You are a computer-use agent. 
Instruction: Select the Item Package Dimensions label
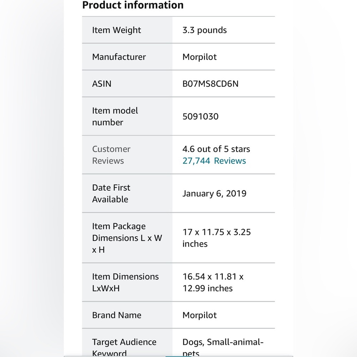[127, 238]
